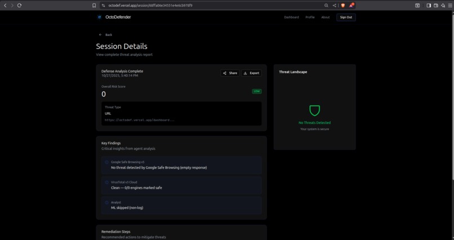454x240 pixels.
Task: Click No Threats Detected text
Action: [314, 123]
